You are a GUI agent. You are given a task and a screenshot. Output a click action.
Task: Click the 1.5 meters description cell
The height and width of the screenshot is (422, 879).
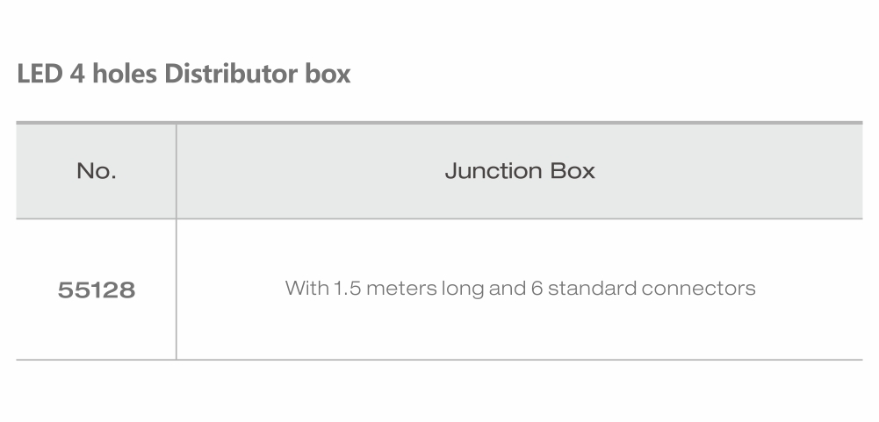coord(520,289)
